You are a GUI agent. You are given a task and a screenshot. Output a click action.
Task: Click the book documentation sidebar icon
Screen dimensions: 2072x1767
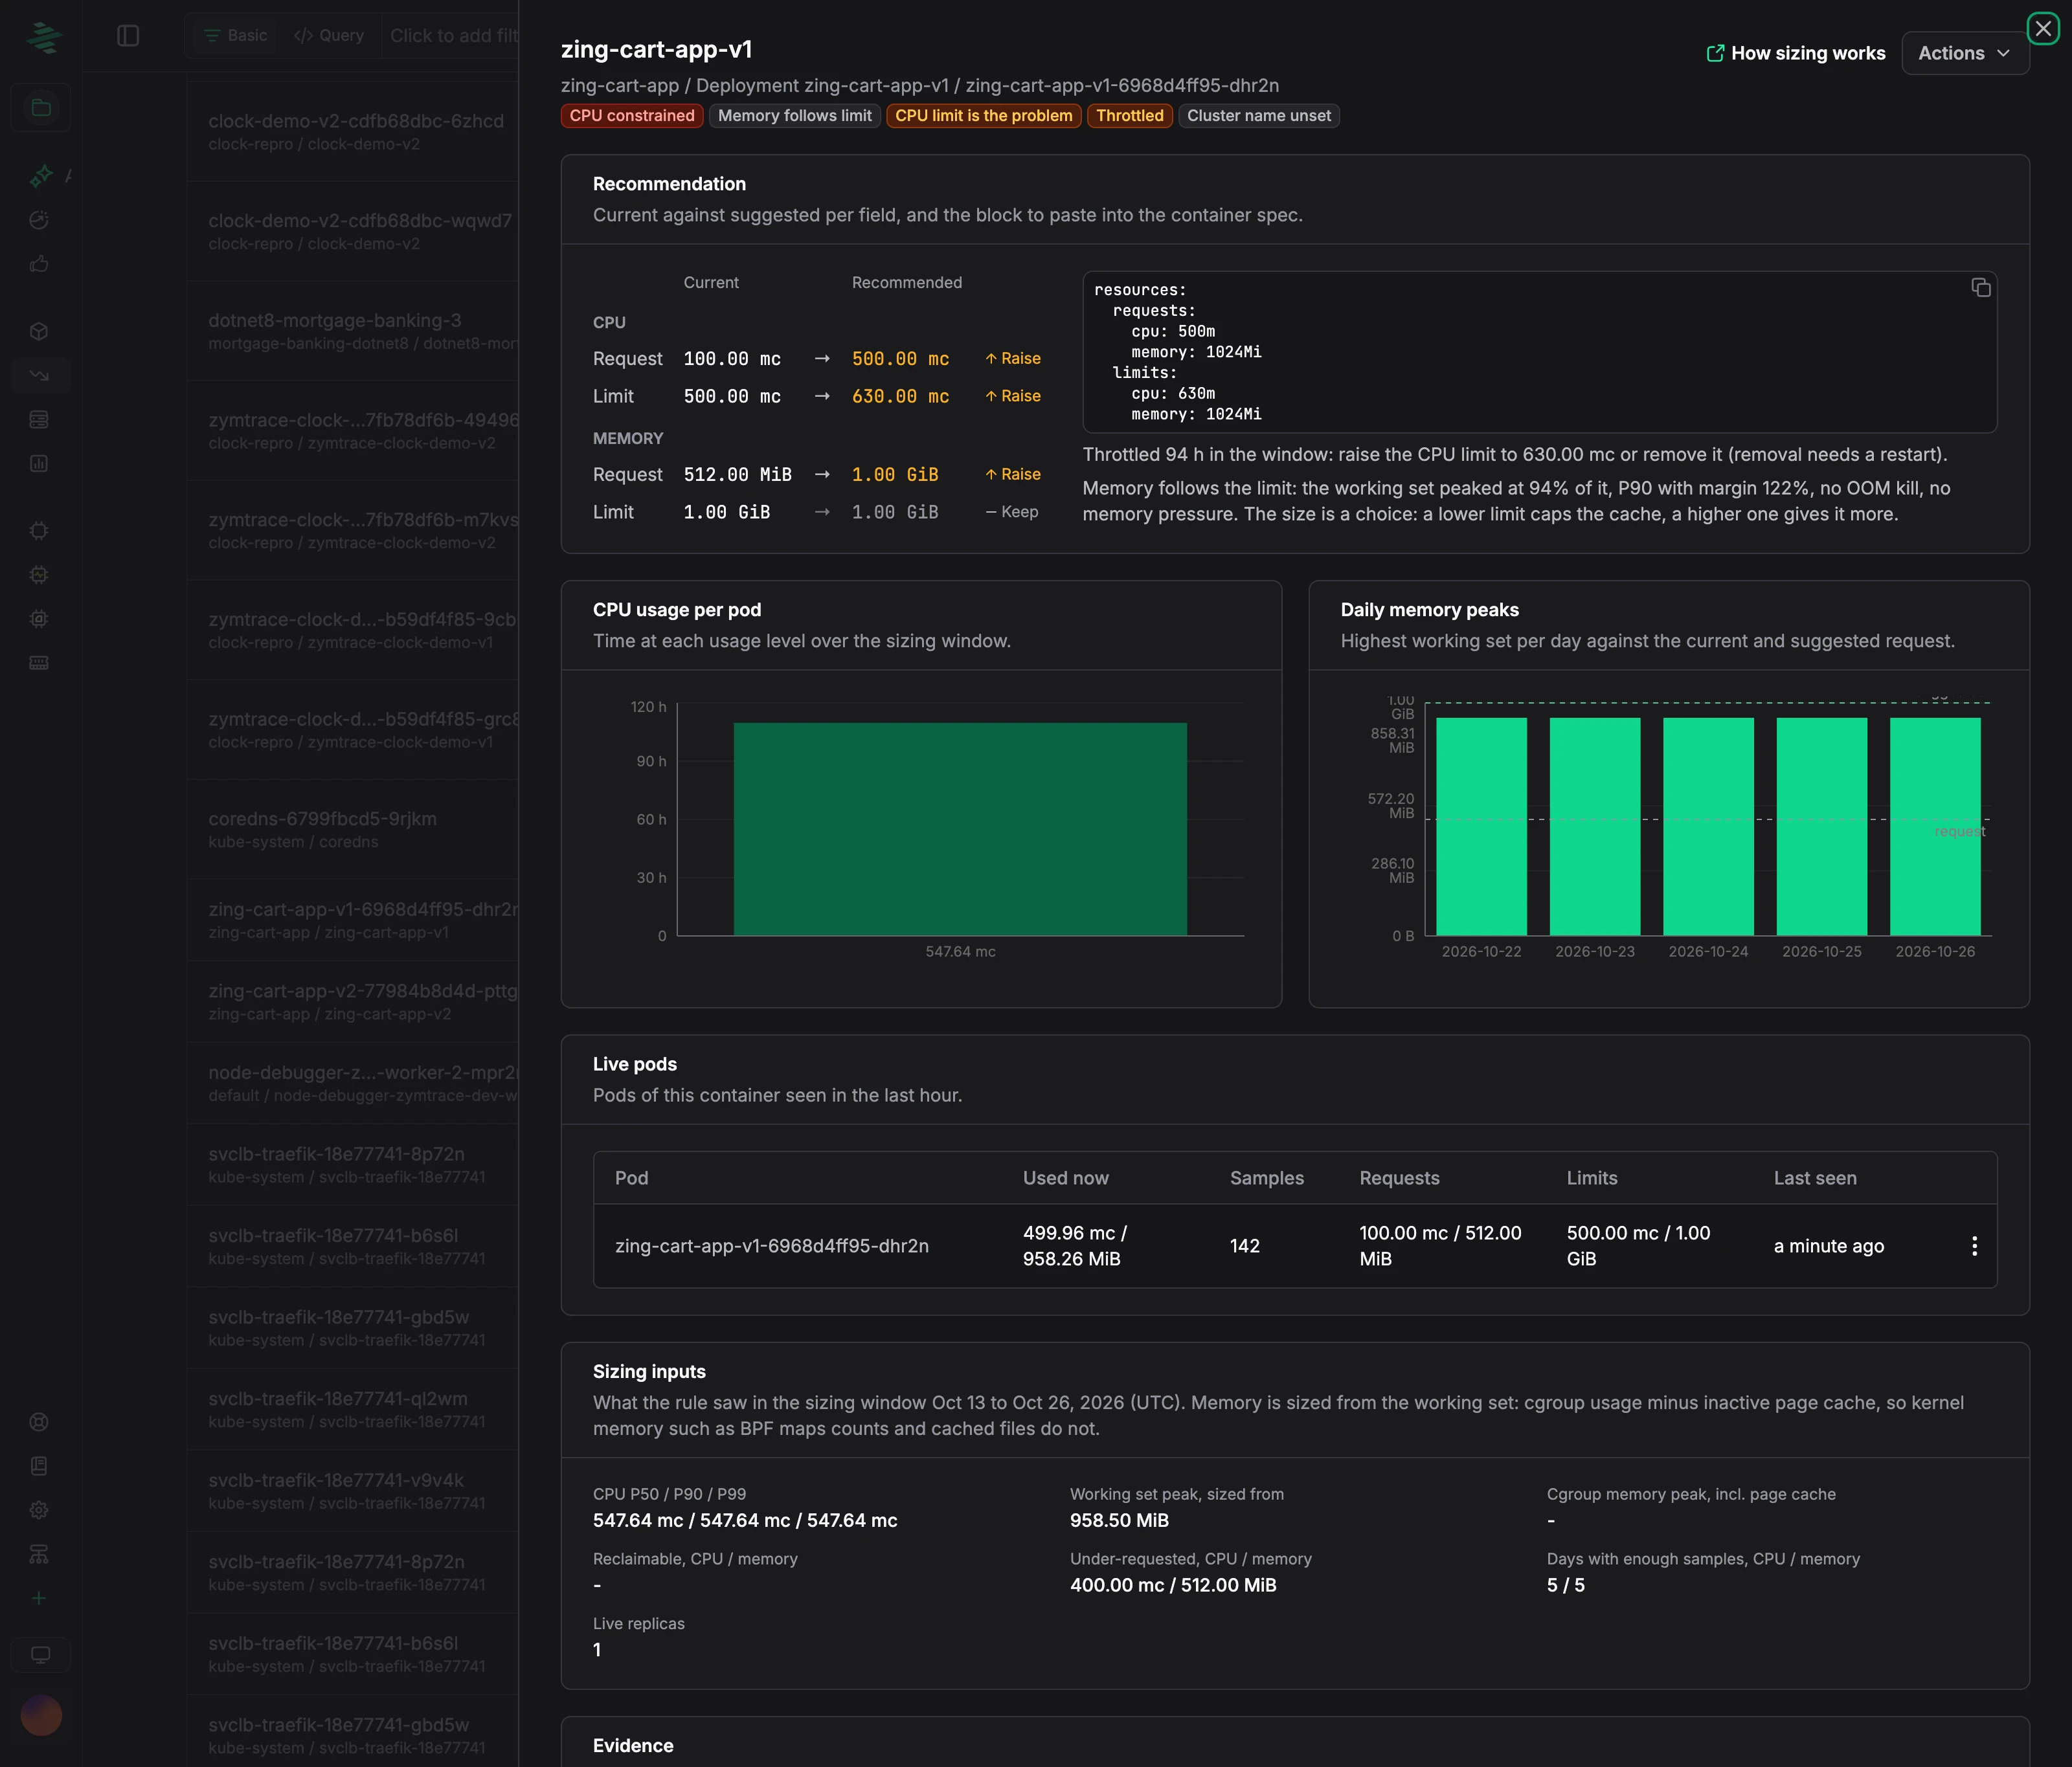coord(39,1466)
